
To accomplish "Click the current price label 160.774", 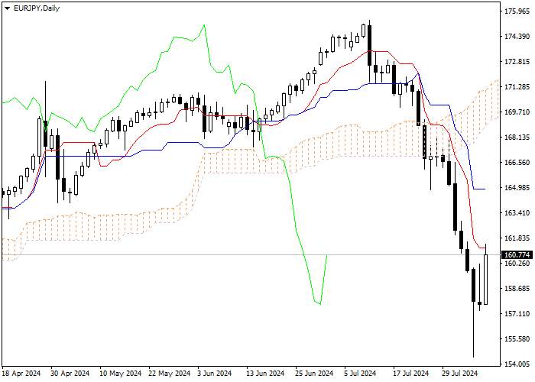I will pos(517,254).
